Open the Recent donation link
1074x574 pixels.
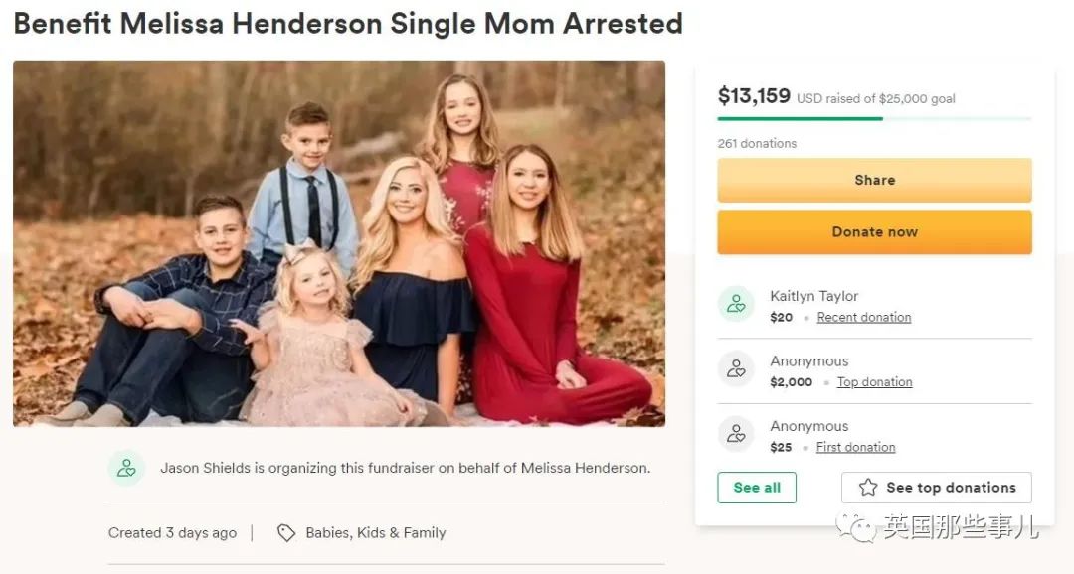tap(863, 318)
